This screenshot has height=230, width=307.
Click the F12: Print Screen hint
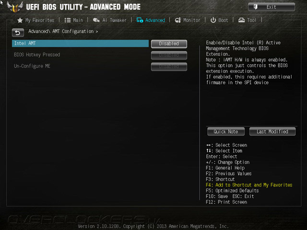tap(226, 202)
